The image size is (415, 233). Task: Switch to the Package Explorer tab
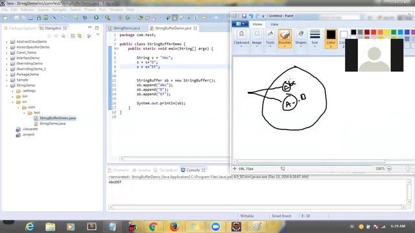pyautogui.click(x=19, y=28)
